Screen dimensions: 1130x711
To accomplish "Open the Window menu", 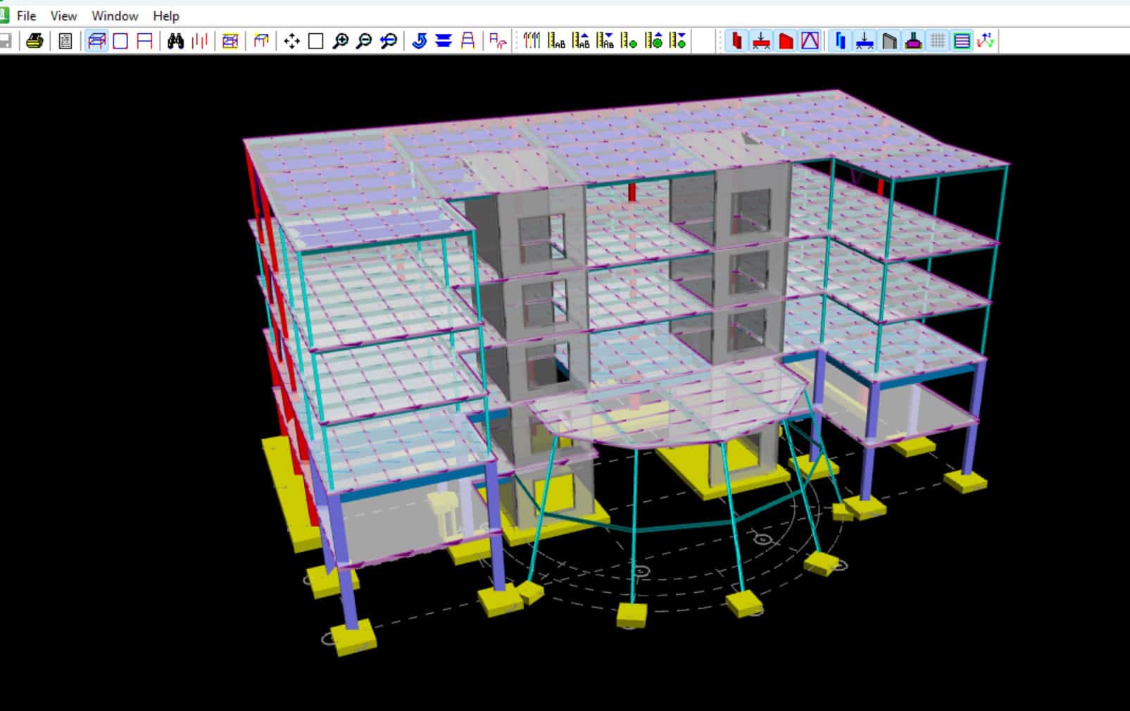I will coord(115,15).
